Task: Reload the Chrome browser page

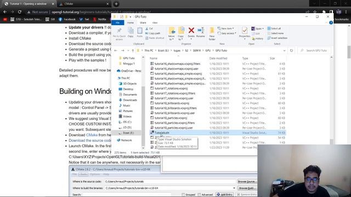Action: [20, 12]
